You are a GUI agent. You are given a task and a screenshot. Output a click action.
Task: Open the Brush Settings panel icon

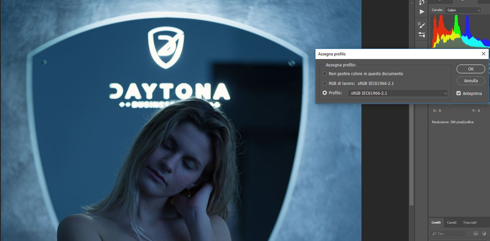click(x=422, y=25)
